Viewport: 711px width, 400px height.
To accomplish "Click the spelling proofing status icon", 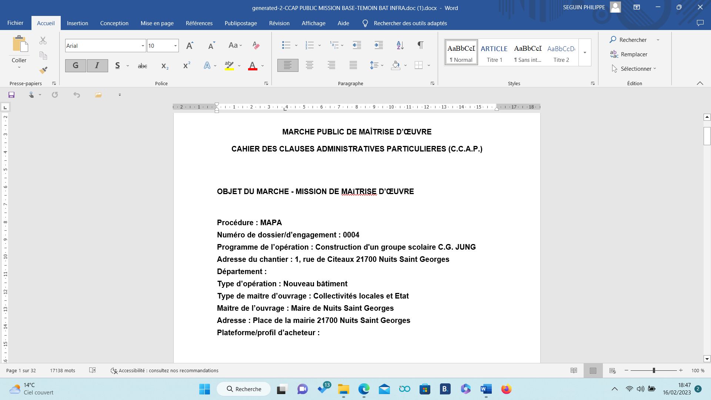I will click(93, 370).
